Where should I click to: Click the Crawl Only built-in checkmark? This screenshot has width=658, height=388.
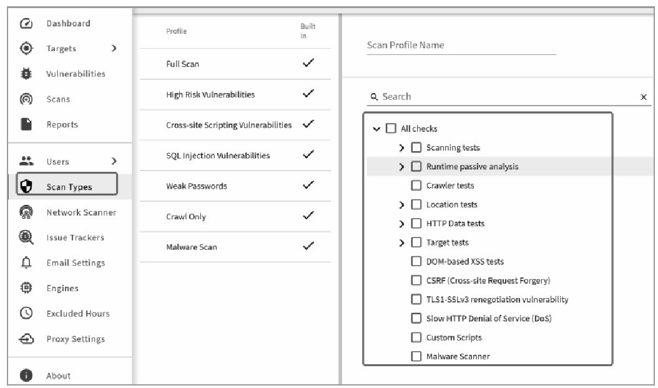click(308, 216)
